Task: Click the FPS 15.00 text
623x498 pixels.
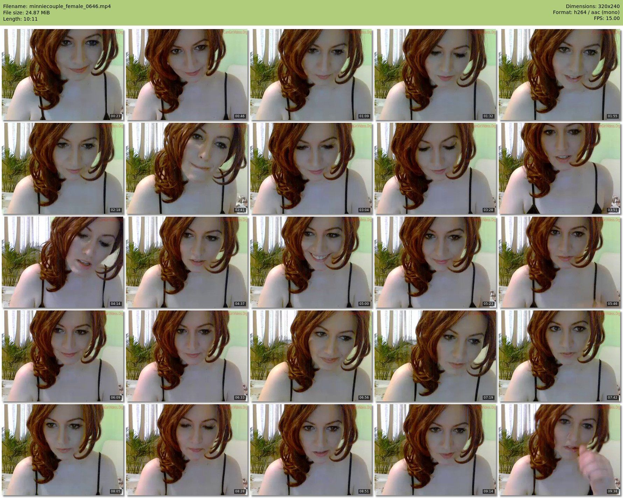Action: pyautogui.click(x=607, y=19)
